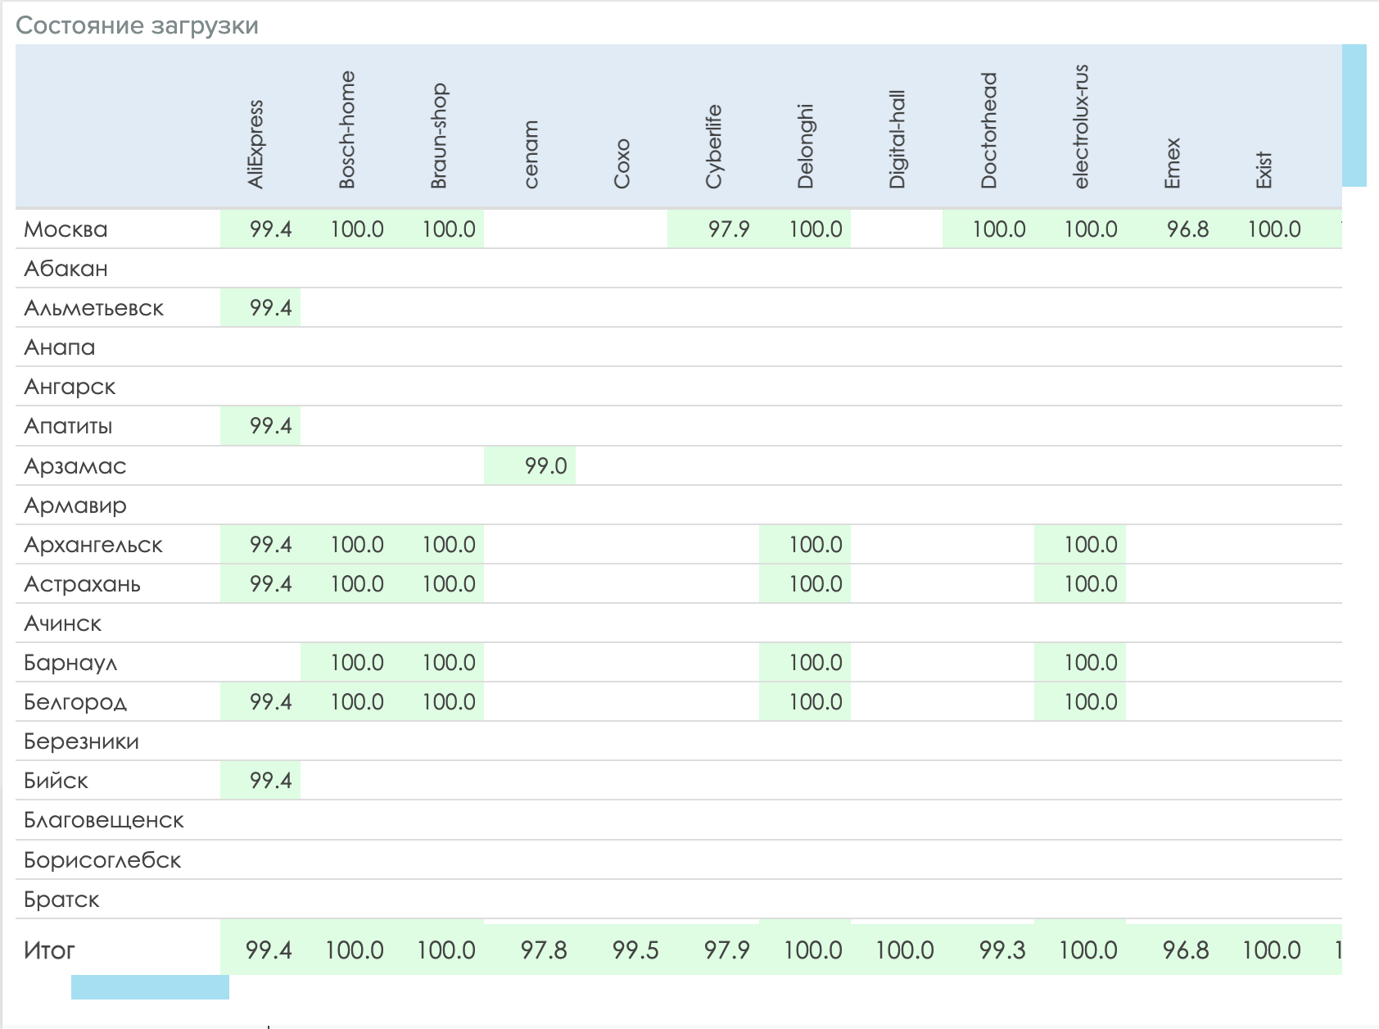The height and width of the screenshot is (1029, 1379).
Task: Select Астрахань electrolux-rus value 100.0
Action: 1091,584
